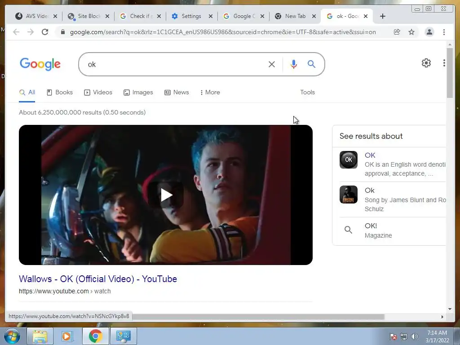The height and width of the screenshot is (345, 460).
Task: Open the youtube.com watch URL text
Action: tap(65, 291)
